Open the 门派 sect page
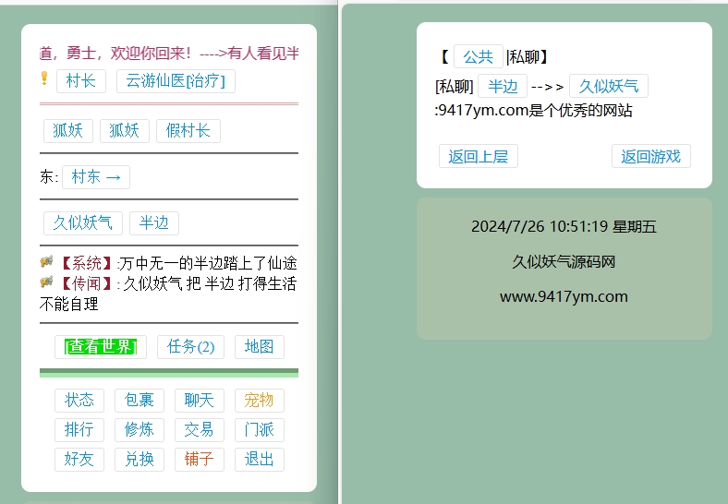The width and height of the screenshot is (728, 504). pyautogui.click(x=260, y=430)
